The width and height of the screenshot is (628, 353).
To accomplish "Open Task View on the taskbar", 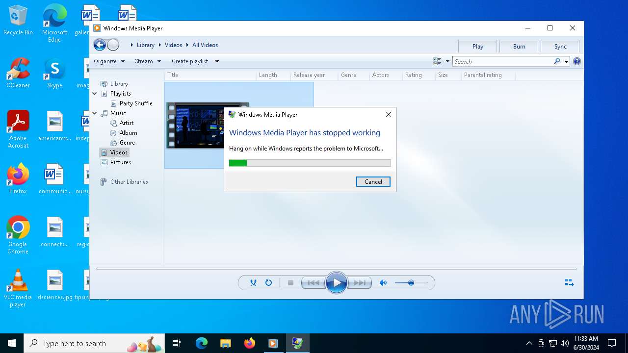I will pos(177,343).
